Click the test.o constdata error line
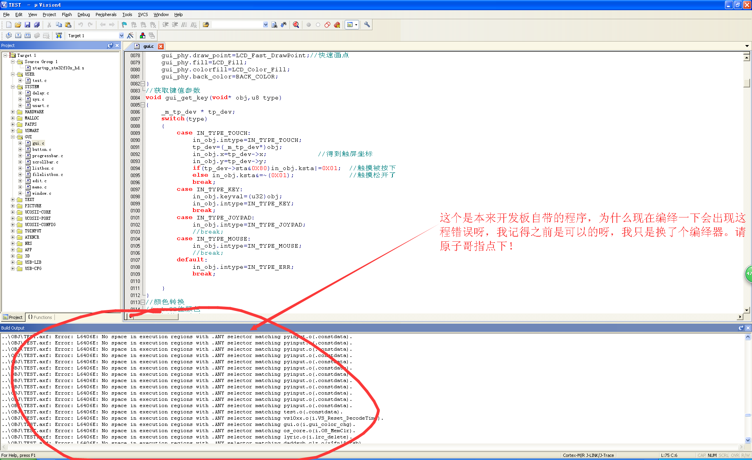The image size is (752, 460). coord(172,412)
